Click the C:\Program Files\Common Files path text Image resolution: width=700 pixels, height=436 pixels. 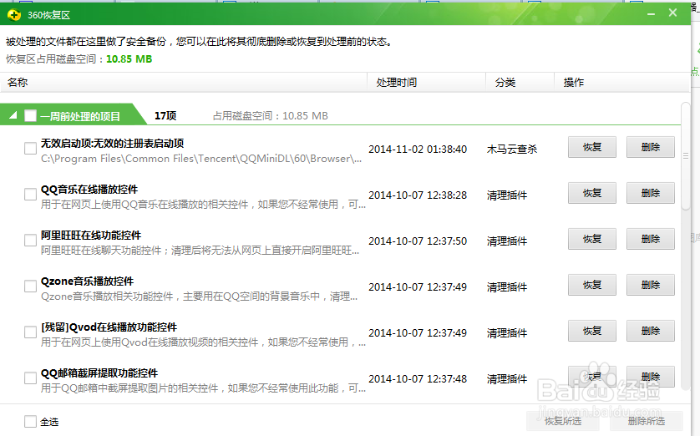(x=201, y=159)
